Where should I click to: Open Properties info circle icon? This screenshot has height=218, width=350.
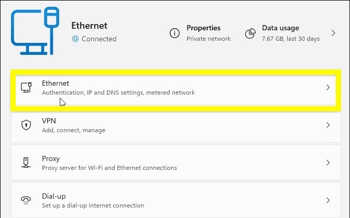click(174, 33)
